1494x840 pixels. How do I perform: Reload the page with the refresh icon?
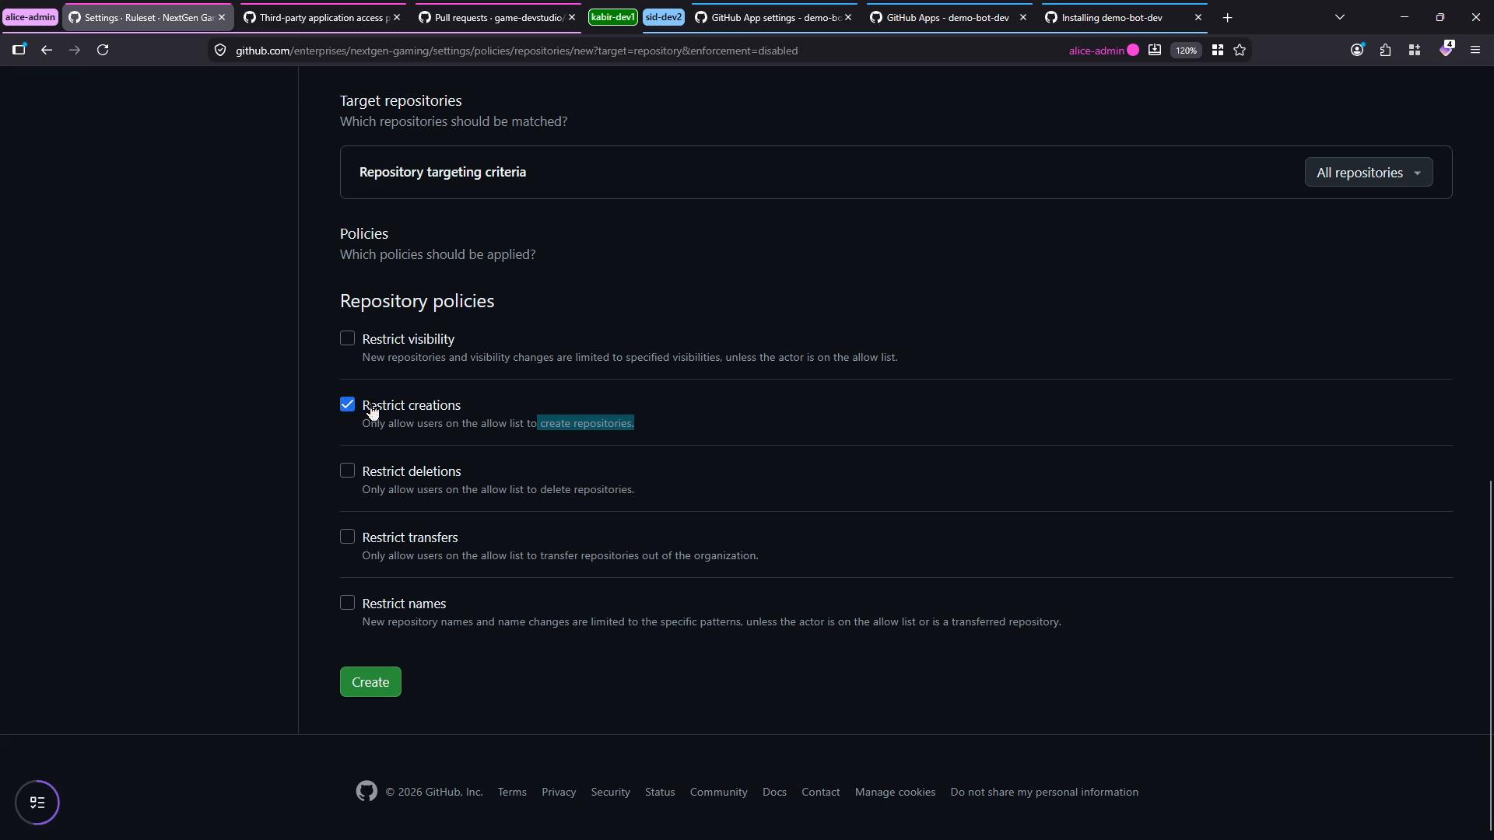pos(103,50)
